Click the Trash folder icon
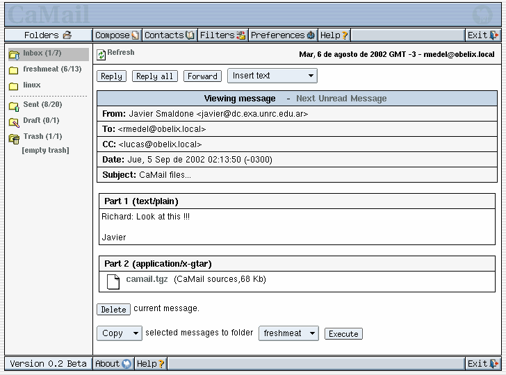Image resolution: width=506 pixels, height=375 pixels. (x=14, y=137)
